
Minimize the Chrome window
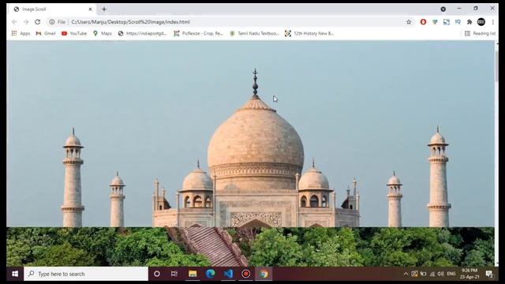[459, 9]
